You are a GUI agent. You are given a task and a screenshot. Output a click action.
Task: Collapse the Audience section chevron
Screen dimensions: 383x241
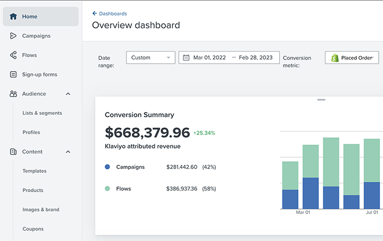click(x=68, y=94)
